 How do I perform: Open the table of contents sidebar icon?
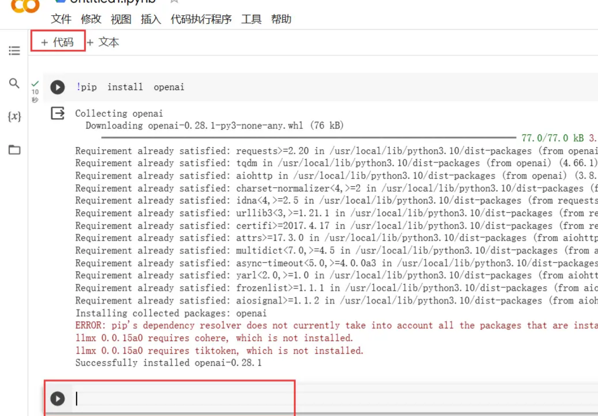[14, 51]
